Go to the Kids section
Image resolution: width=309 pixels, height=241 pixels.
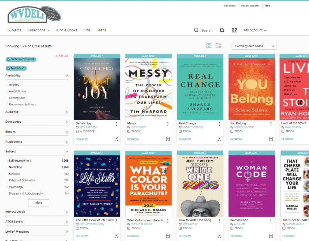[87, 30]
